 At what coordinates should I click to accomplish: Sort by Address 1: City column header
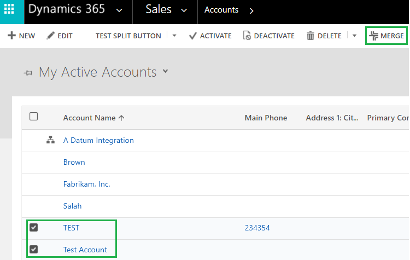(x=332, y=118)
